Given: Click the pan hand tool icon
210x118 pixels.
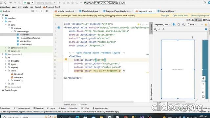Looking at the screenshot, I should point(203,78).
